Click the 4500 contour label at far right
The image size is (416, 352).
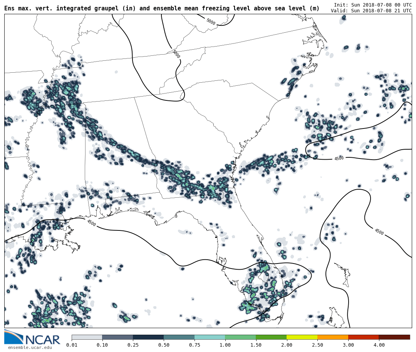379,232
